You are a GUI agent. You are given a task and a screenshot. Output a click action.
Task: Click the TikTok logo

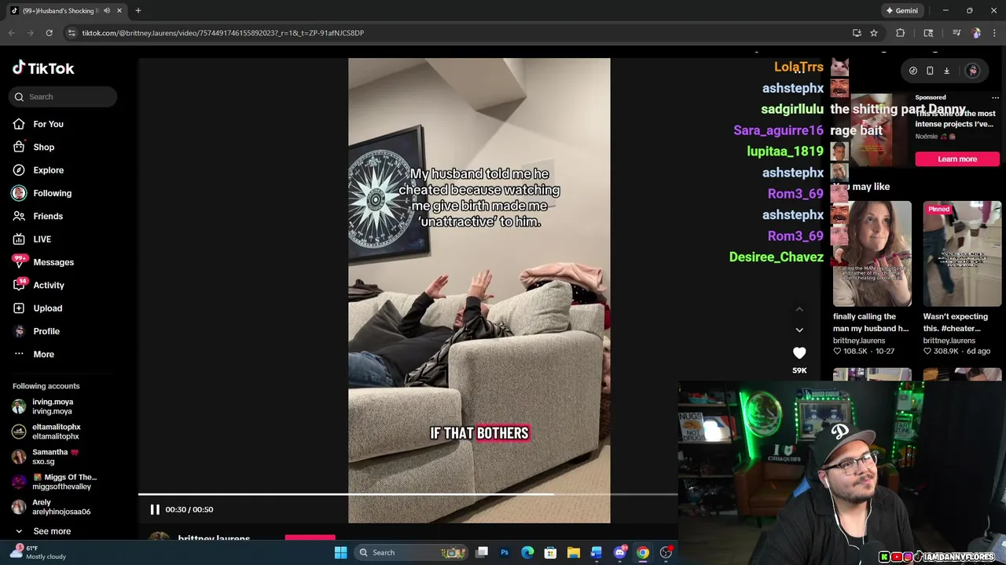pyautogui.click(x=43, y=68)
